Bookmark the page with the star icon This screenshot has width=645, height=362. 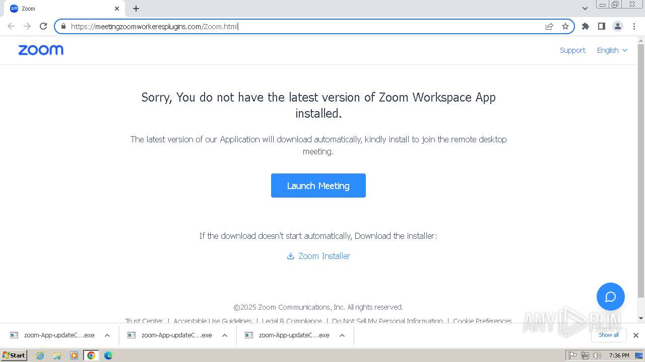click(565, 26)
